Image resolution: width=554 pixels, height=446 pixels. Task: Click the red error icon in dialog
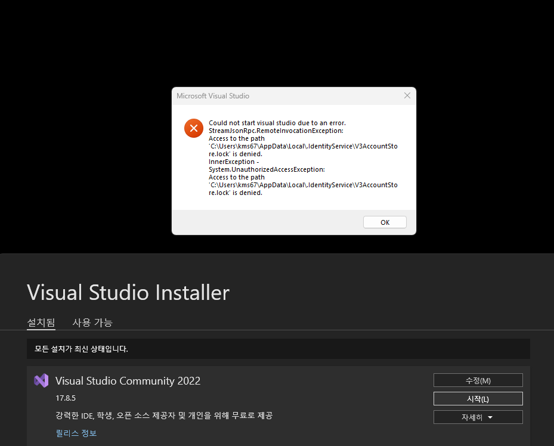click(x=194, y=128)
